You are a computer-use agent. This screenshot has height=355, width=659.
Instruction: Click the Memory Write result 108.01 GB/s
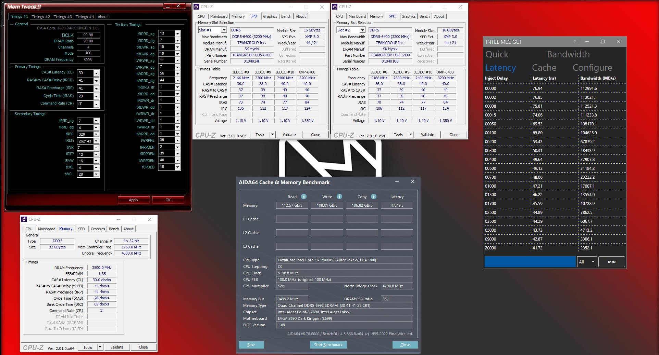pos(327,205)
